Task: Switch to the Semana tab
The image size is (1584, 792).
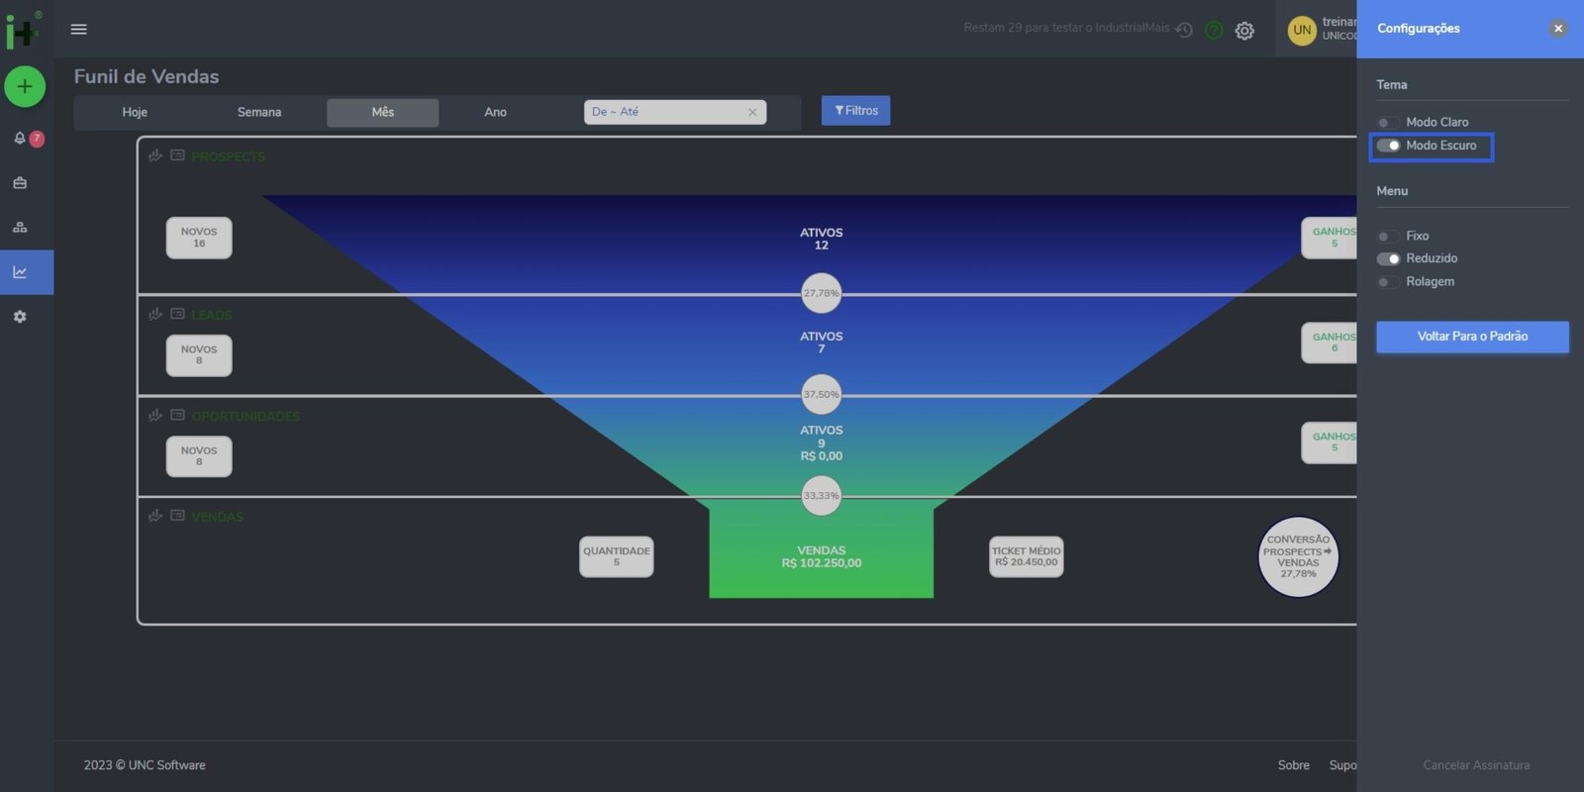Action: click(259, 113)
